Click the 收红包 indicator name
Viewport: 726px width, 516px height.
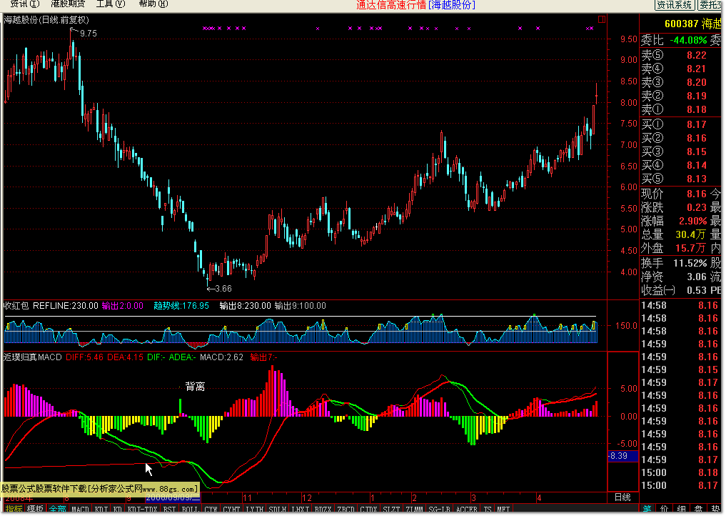tap(16, 305)
